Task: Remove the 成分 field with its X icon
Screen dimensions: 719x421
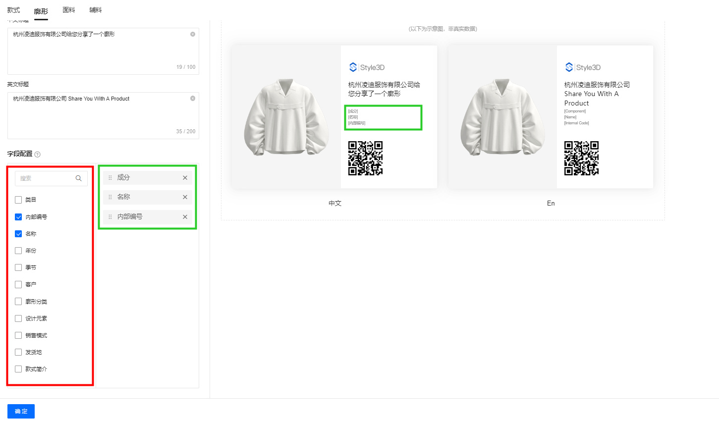Action: pyautogui.click(x=185, y=178)
